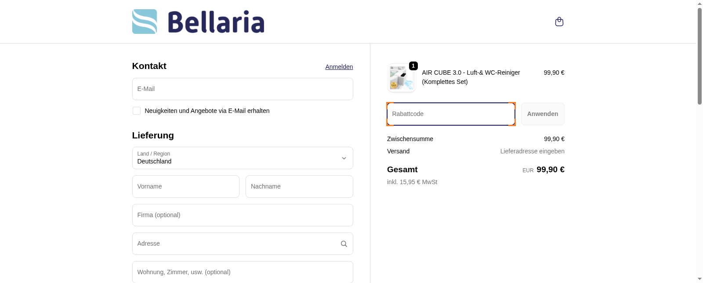Click the Bellaria wordmark heading

216,21
